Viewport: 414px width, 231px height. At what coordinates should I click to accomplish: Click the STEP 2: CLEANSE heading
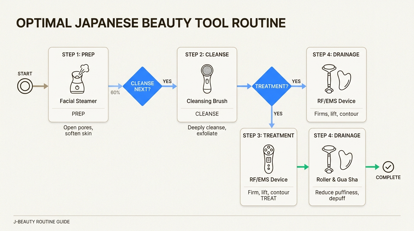tap(207, 54)
